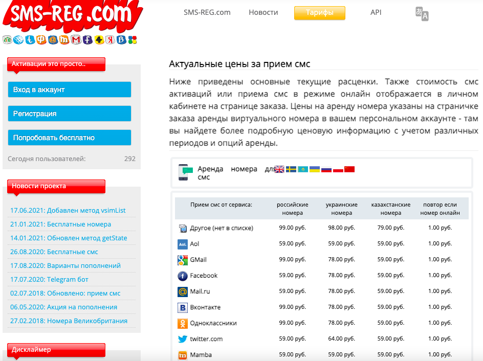The width and height of the screenshot is (483, 361).
Task: Click the Аренда номера для смс label
Action: click(x=235, y=173)
